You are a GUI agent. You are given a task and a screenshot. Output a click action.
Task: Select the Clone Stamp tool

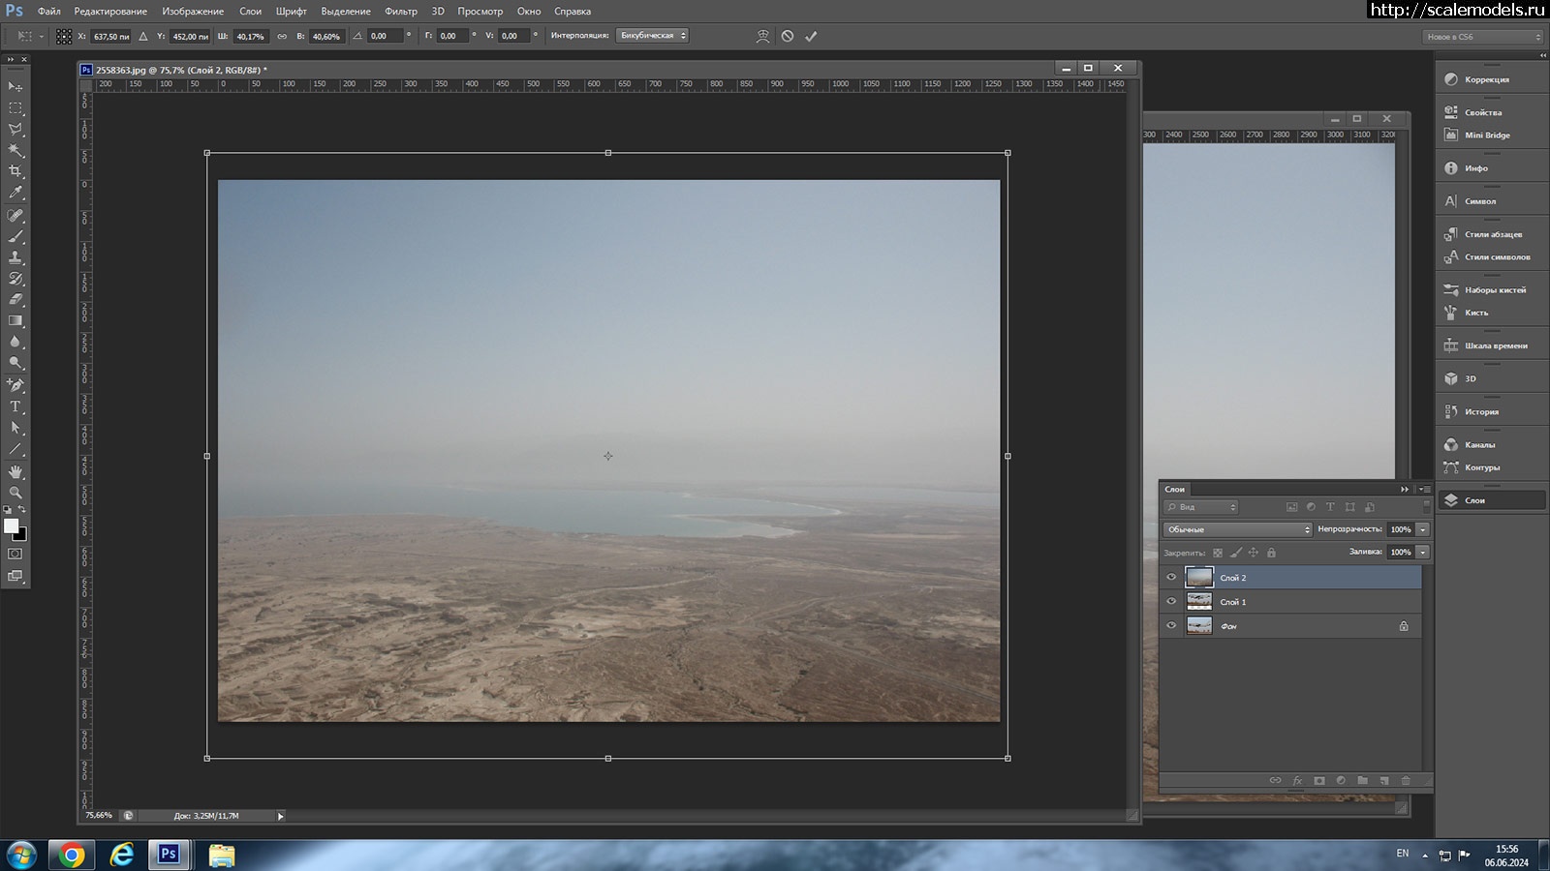(15, 257)
